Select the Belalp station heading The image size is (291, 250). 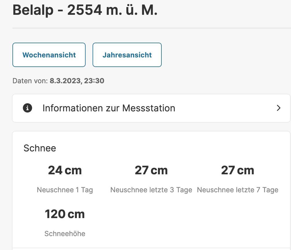85,10
